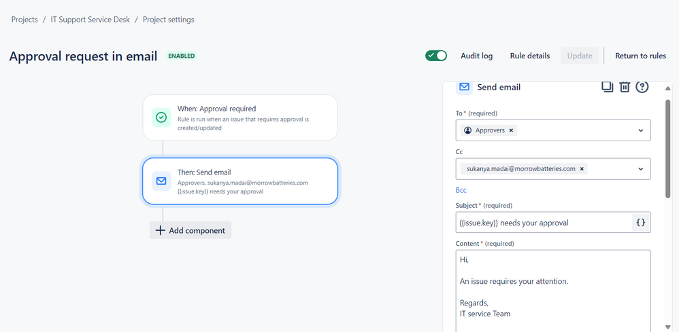The width and height of the screenshot is (679, 332).
Task: Click the Send email panel heading
Action: tap(499, 87)
